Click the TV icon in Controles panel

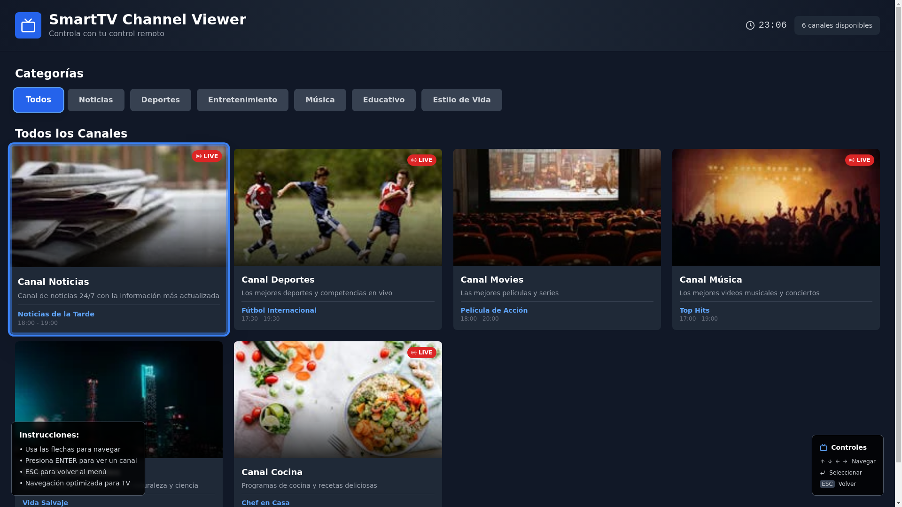click(x=824, y=447)
